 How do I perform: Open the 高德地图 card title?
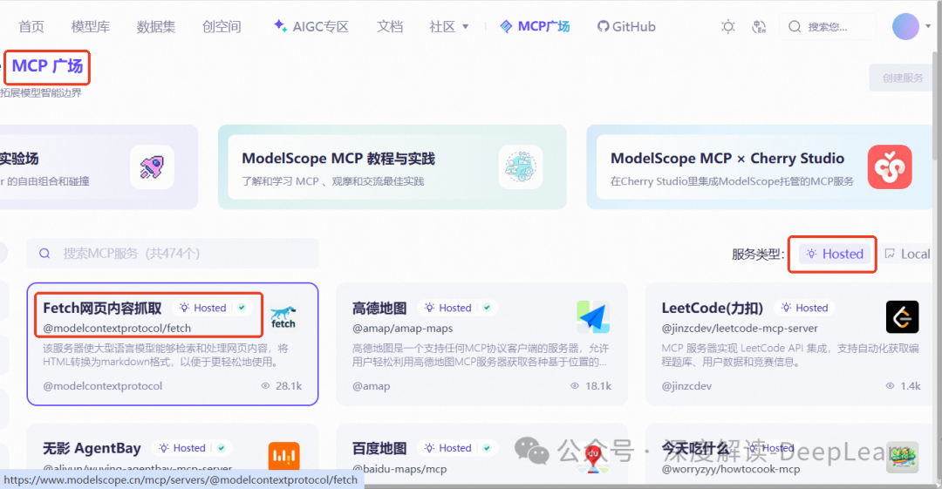(x=379, y=309)
